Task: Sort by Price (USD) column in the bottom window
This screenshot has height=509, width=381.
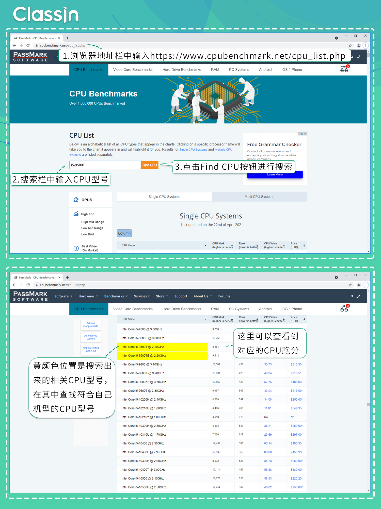Action: tap(297, 319)
